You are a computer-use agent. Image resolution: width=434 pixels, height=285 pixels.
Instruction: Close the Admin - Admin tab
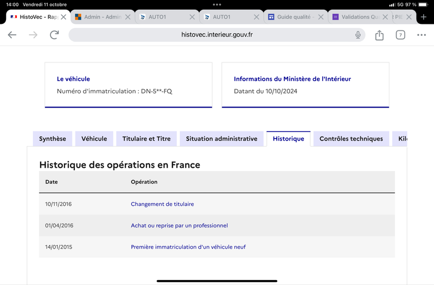tap(127, 17)
